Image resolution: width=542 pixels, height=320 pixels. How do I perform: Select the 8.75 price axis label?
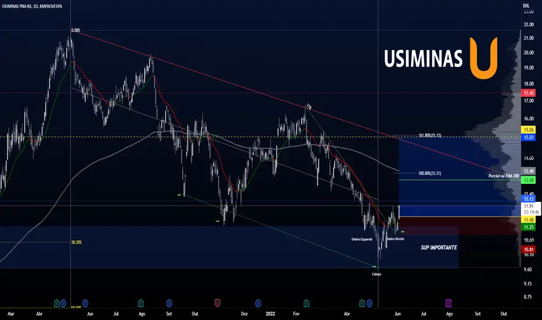528,297
